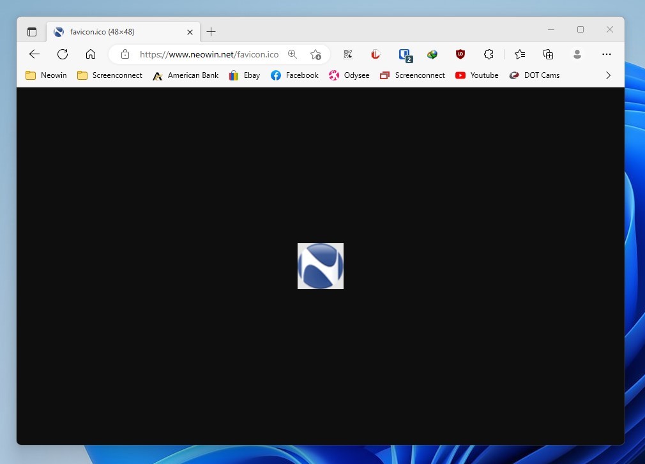This screenshot has width=645, height=464.
Task: Select the favicon.ico (48×48) tab
Action: pyautogui.click(x=123, y=32)
